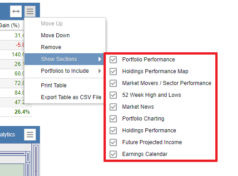Select Move Down from the menu
This screenshot has width=238, height=176.
tap(55, 35)
